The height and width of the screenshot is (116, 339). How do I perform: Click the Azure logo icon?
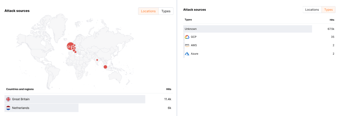187,54
